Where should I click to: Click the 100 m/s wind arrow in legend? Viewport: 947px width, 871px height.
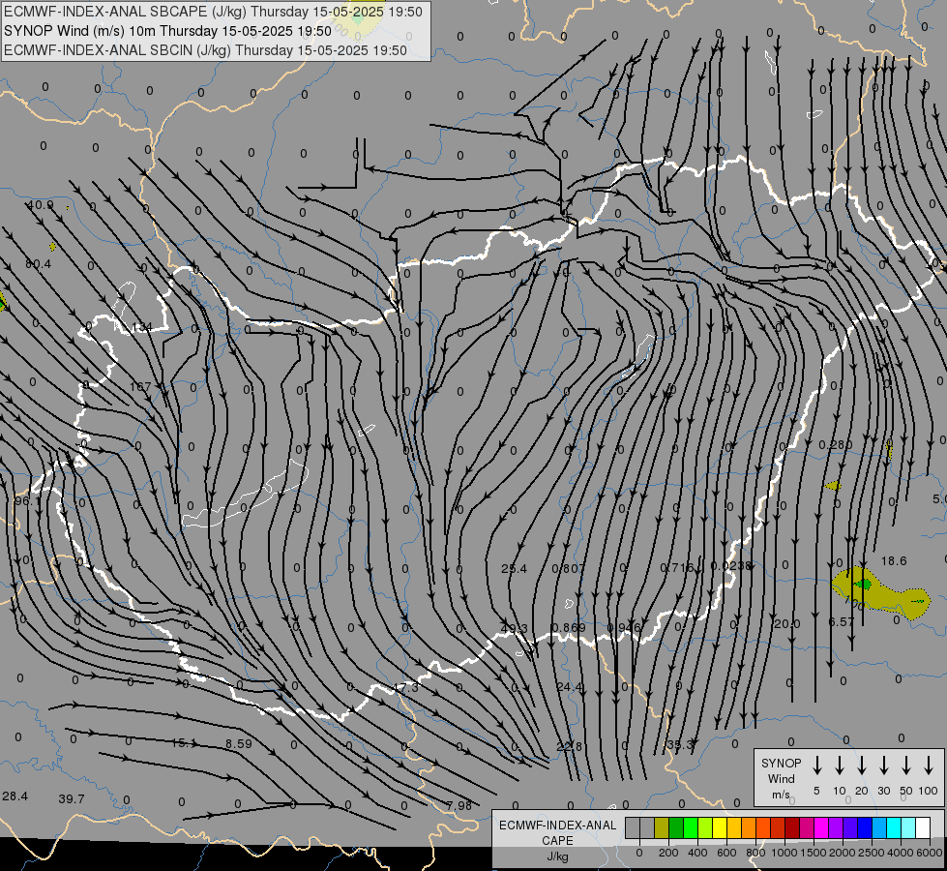929,766
